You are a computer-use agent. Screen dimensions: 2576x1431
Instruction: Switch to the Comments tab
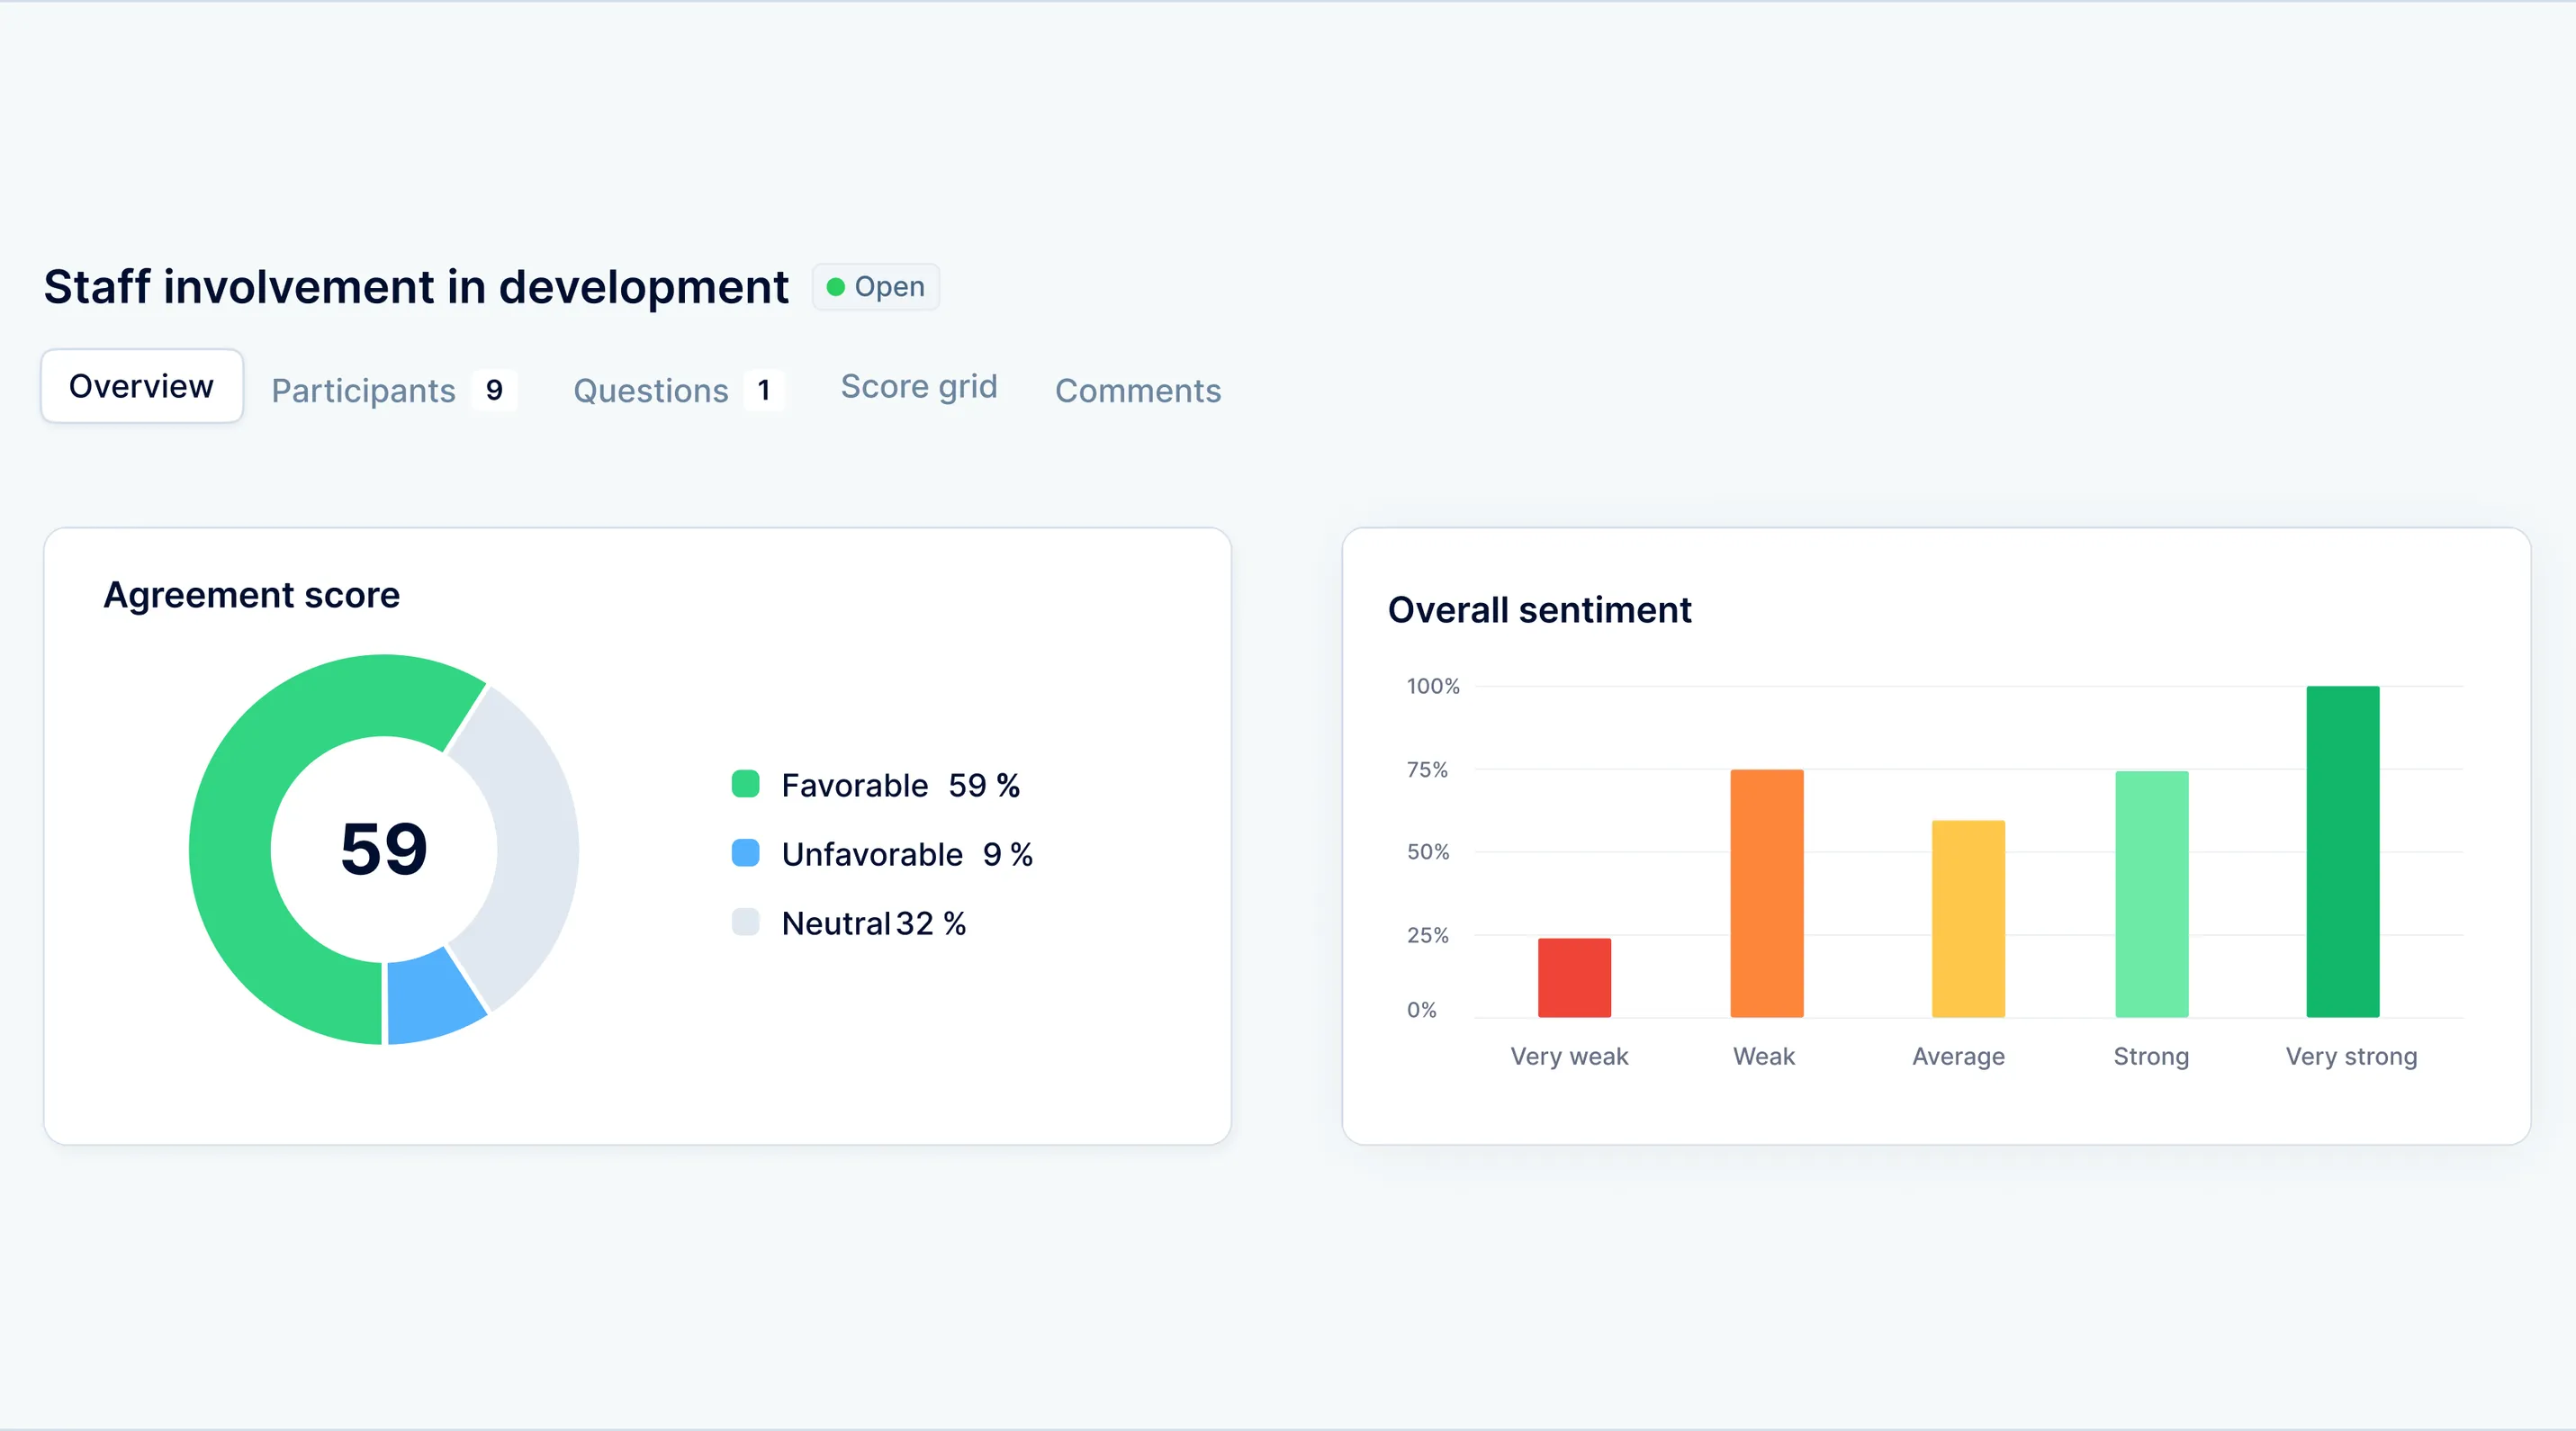coord(1138,391)
